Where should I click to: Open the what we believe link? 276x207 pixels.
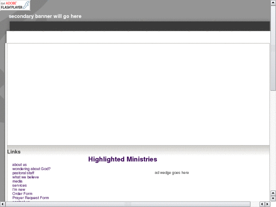(x=25, y=177)
